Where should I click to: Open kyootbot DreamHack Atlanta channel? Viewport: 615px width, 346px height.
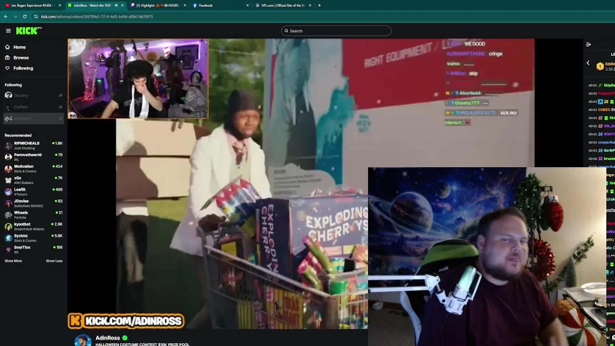point(34,226)
